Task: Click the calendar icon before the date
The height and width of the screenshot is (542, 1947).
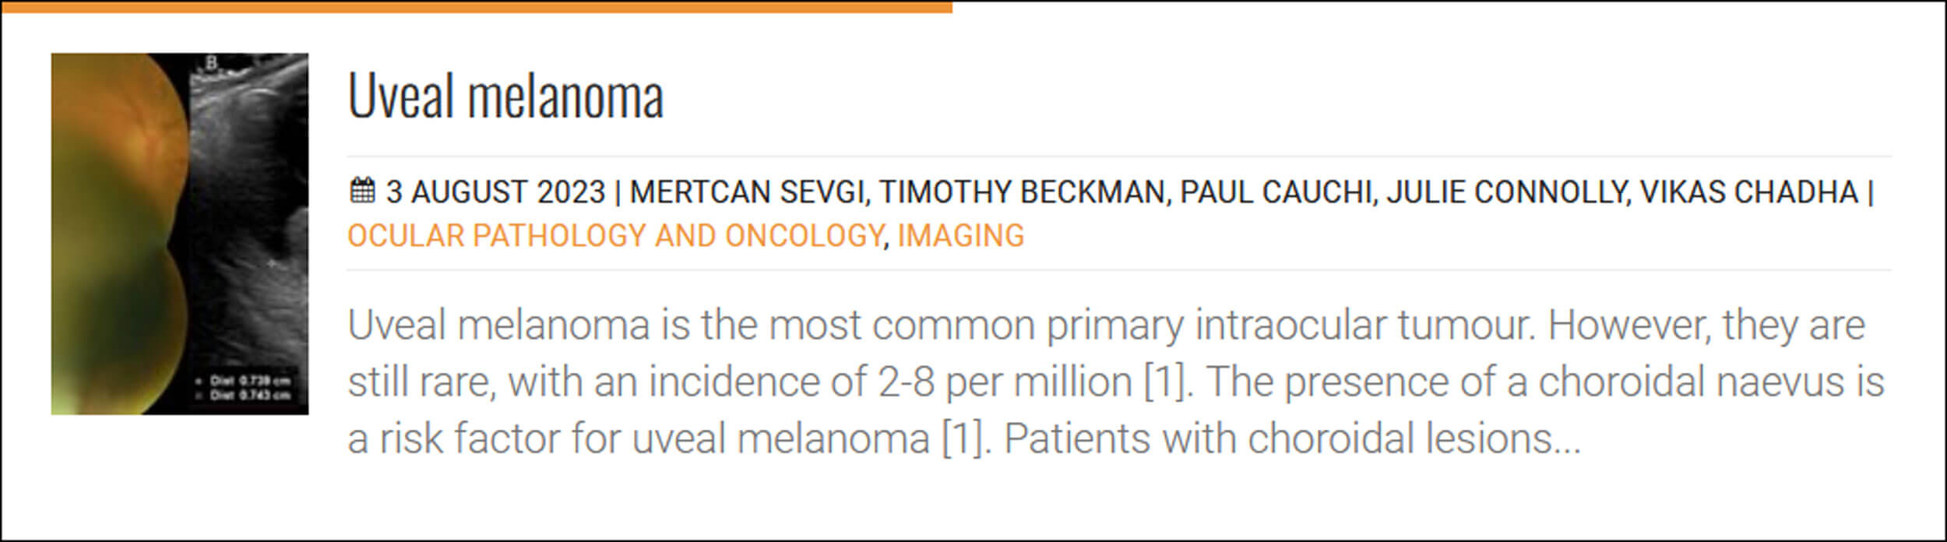Action: (362, 191)
